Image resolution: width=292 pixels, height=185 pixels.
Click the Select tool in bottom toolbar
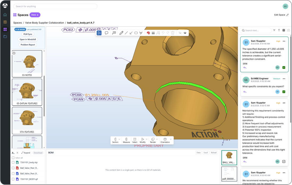[135, 140]
